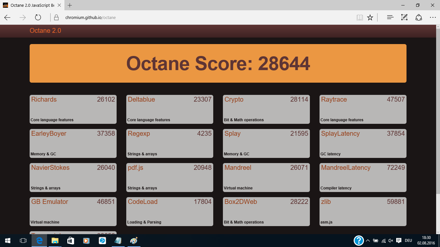
Task: Make a web note
Action: (404, 17)
